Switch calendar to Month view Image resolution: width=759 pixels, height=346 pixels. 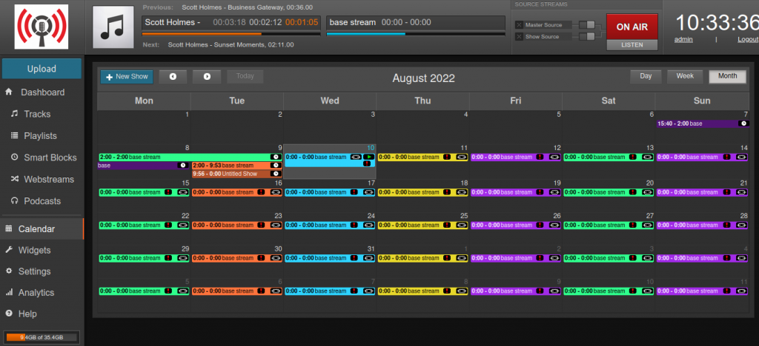728,77
